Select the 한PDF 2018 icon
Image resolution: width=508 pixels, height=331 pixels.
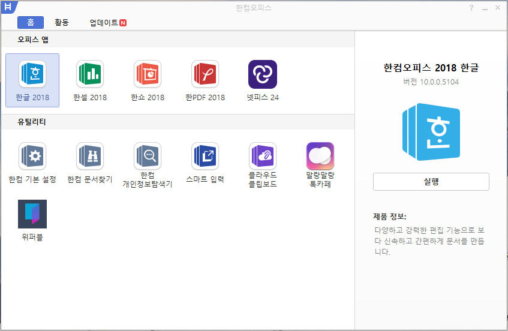205,74
